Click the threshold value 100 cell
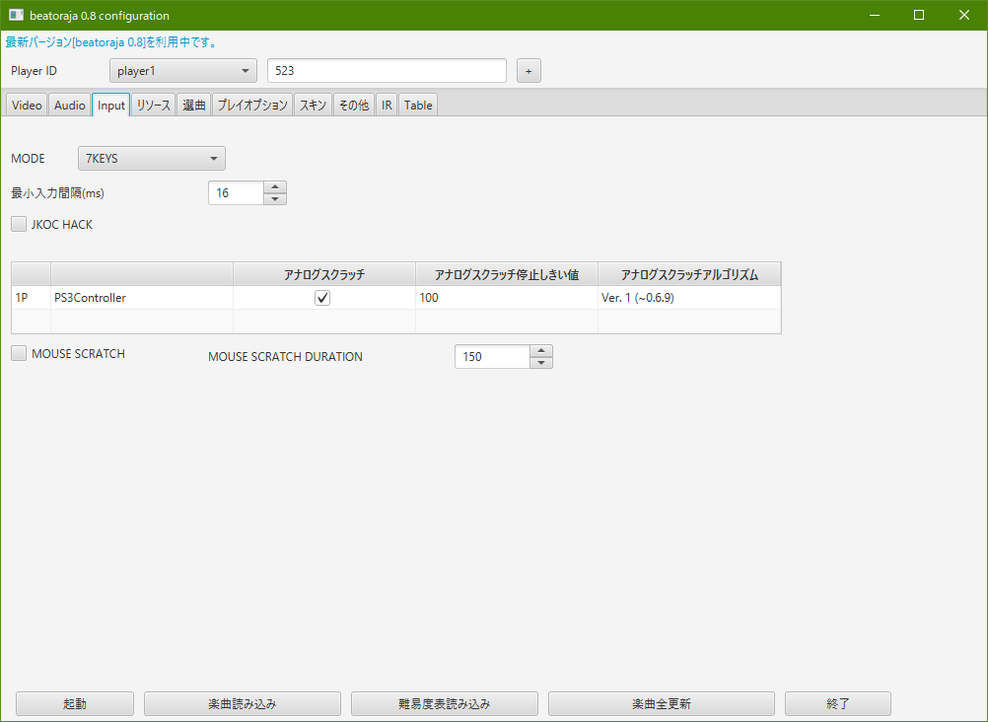Screen dimensions: 988x722 point(507,298)
